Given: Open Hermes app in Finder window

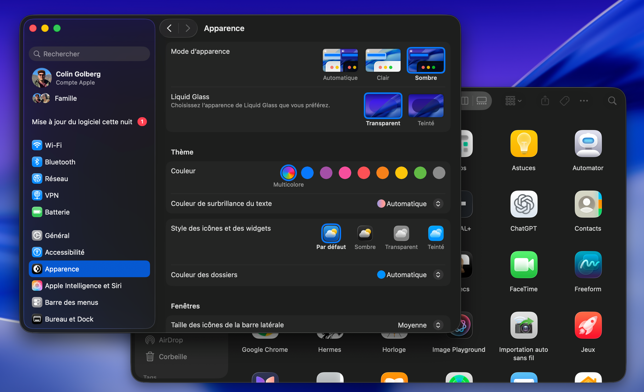Looking at the screenshot, I should click(x=330, y=349).
